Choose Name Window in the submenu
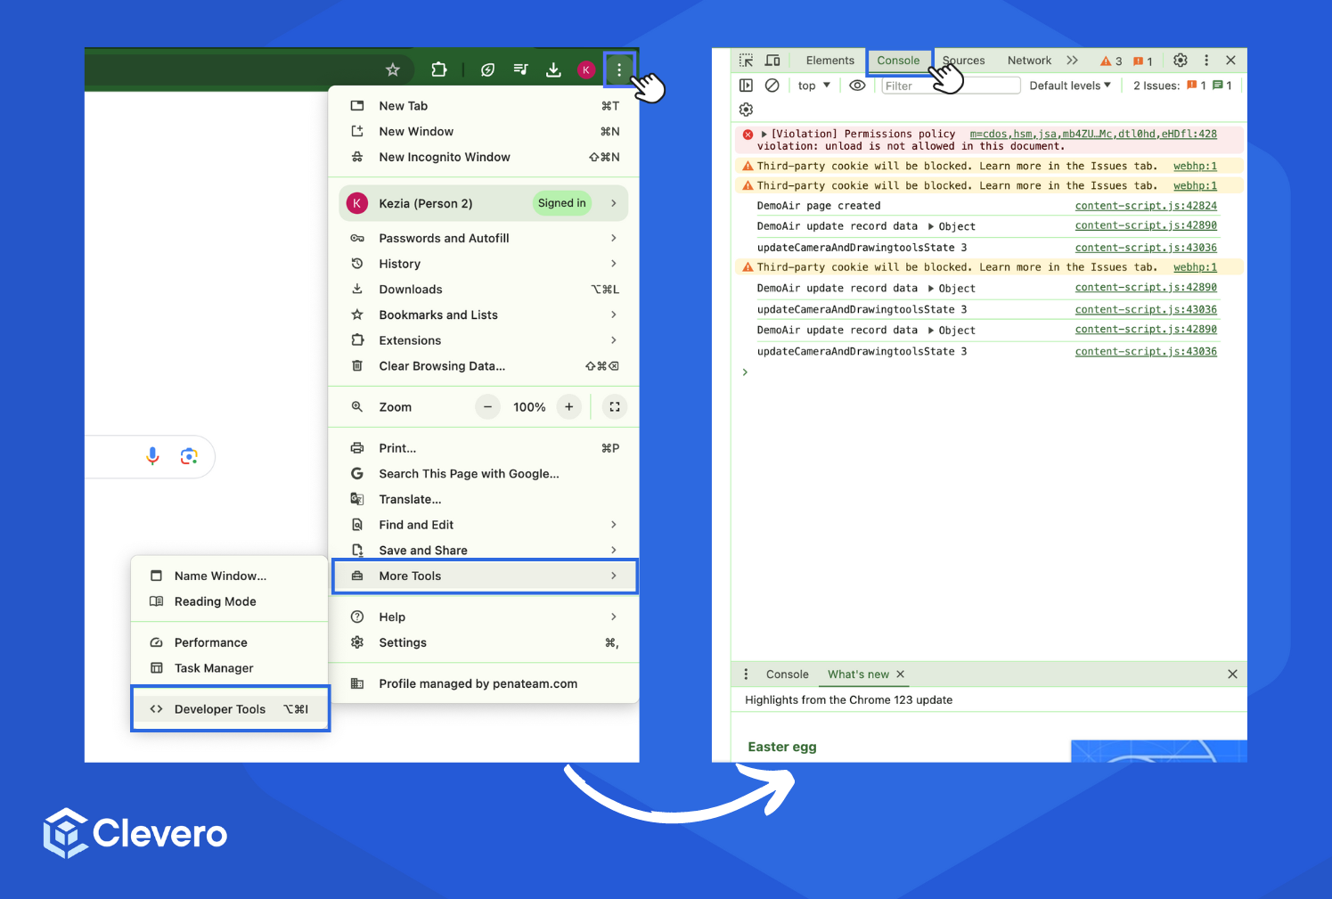The image size is (1332, 899). [x=230, y=576]
